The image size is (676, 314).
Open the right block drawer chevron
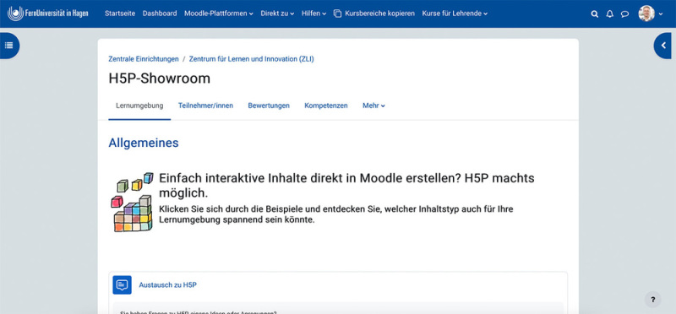click(663, 46)
